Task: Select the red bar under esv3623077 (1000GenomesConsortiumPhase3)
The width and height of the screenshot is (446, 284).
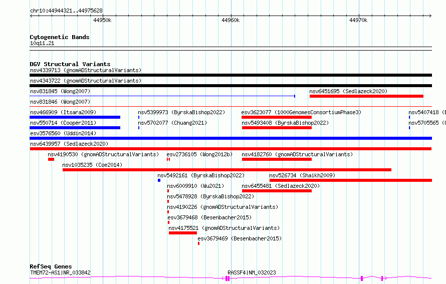Action: [x=277, y=117]
